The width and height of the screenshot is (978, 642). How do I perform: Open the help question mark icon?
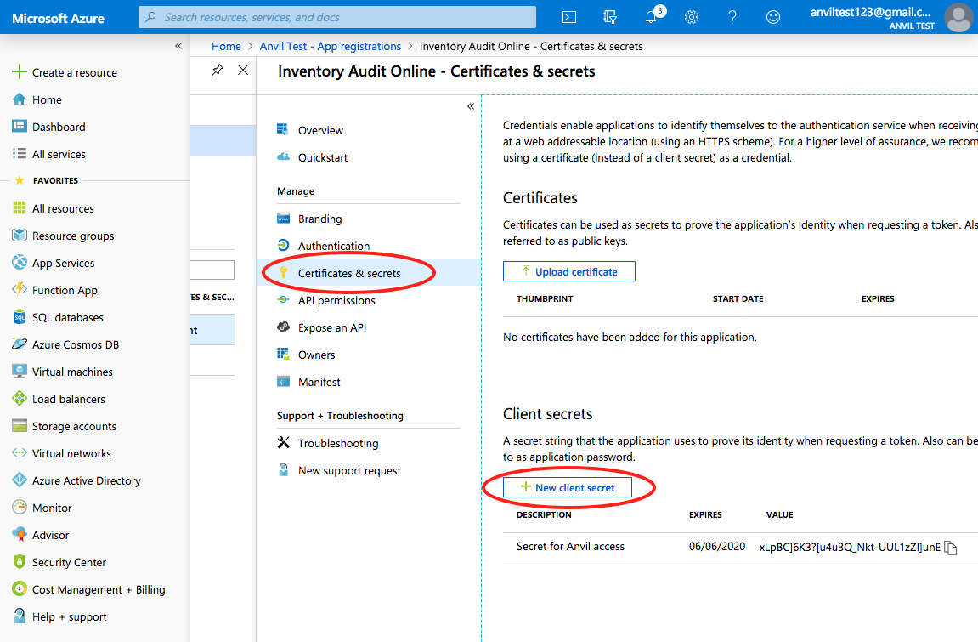tap(732, 16)
